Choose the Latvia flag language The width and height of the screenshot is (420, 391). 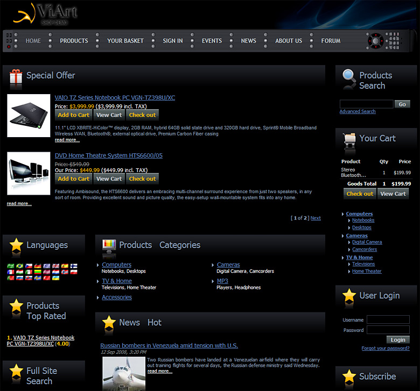(47, 272)
